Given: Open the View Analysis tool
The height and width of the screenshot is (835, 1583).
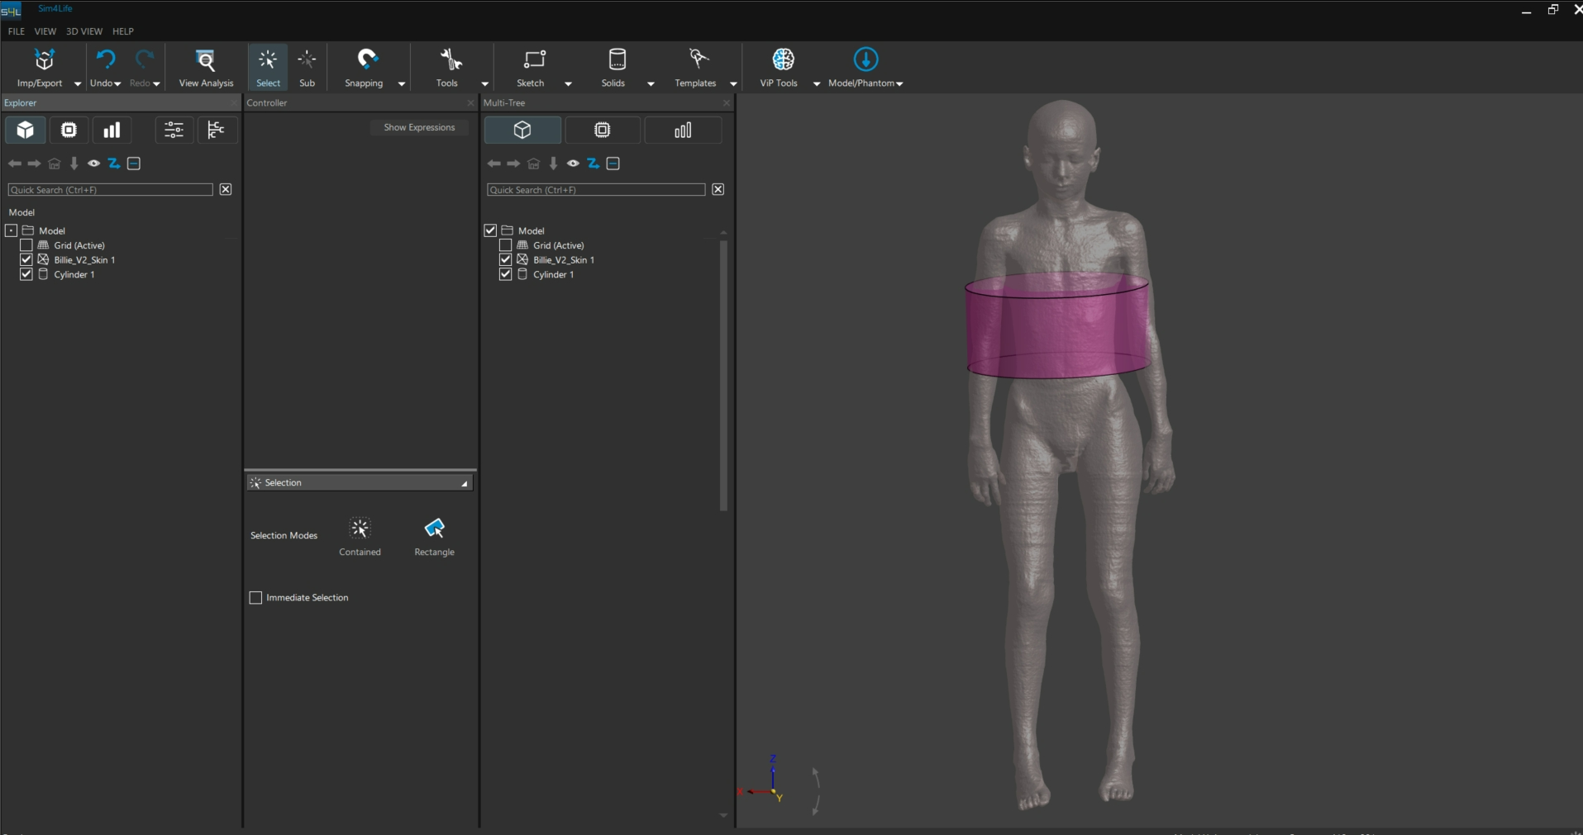Looking at the screenshot, I should click(206, 60).
